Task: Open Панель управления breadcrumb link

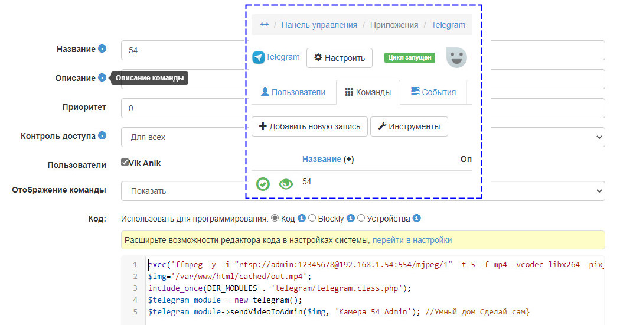Action: click(319, 25)
